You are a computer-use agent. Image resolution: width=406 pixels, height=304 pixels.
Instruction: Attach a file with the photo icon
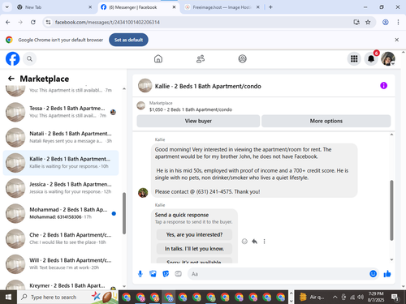click(153, 274)
